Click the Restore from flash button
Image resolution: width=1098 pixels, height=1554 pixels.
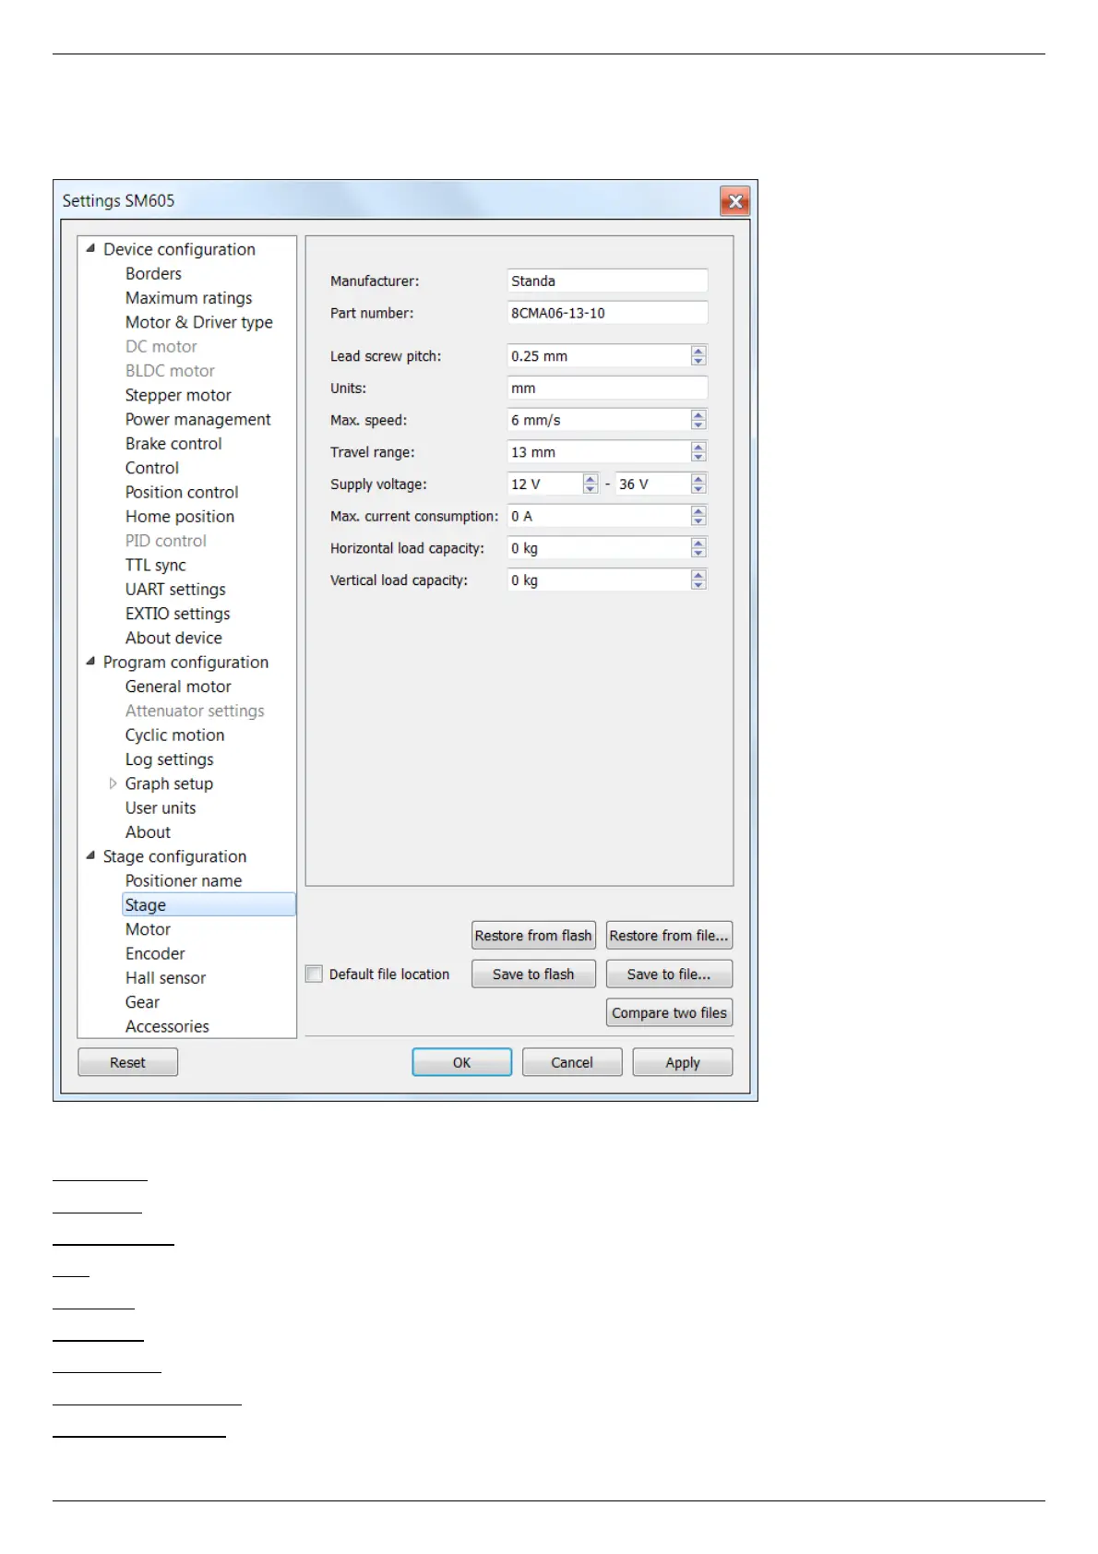tap(533, 936)
